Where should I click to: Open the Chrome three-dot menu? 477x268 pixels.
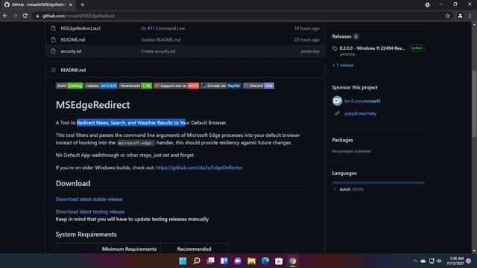[x=470, y=16]
